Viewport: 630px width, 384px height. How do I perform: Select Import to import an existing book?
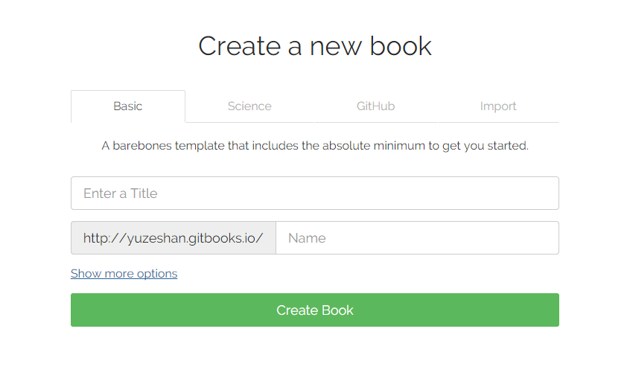click(x=498, y=106)
